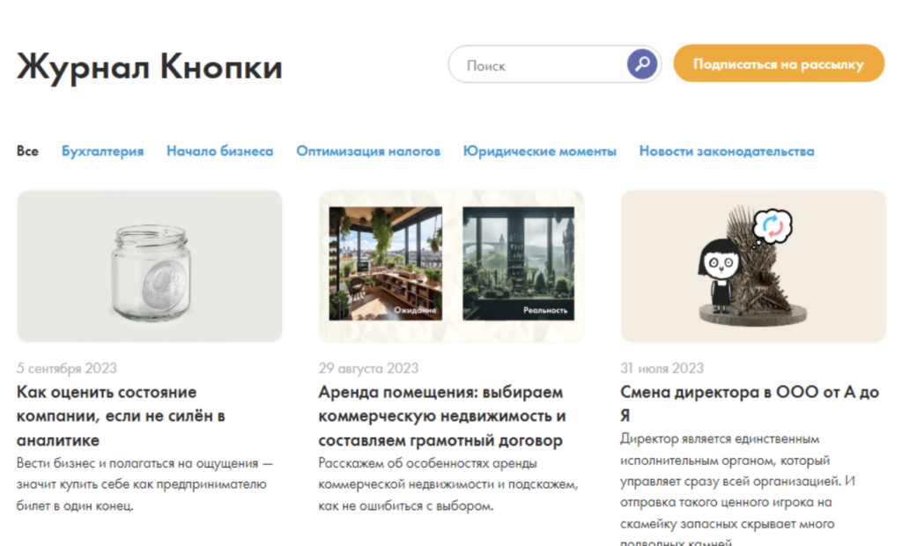902x546 pixels.
Task: Click the magnifying glass search icon
Action: [x=642, y=64]
